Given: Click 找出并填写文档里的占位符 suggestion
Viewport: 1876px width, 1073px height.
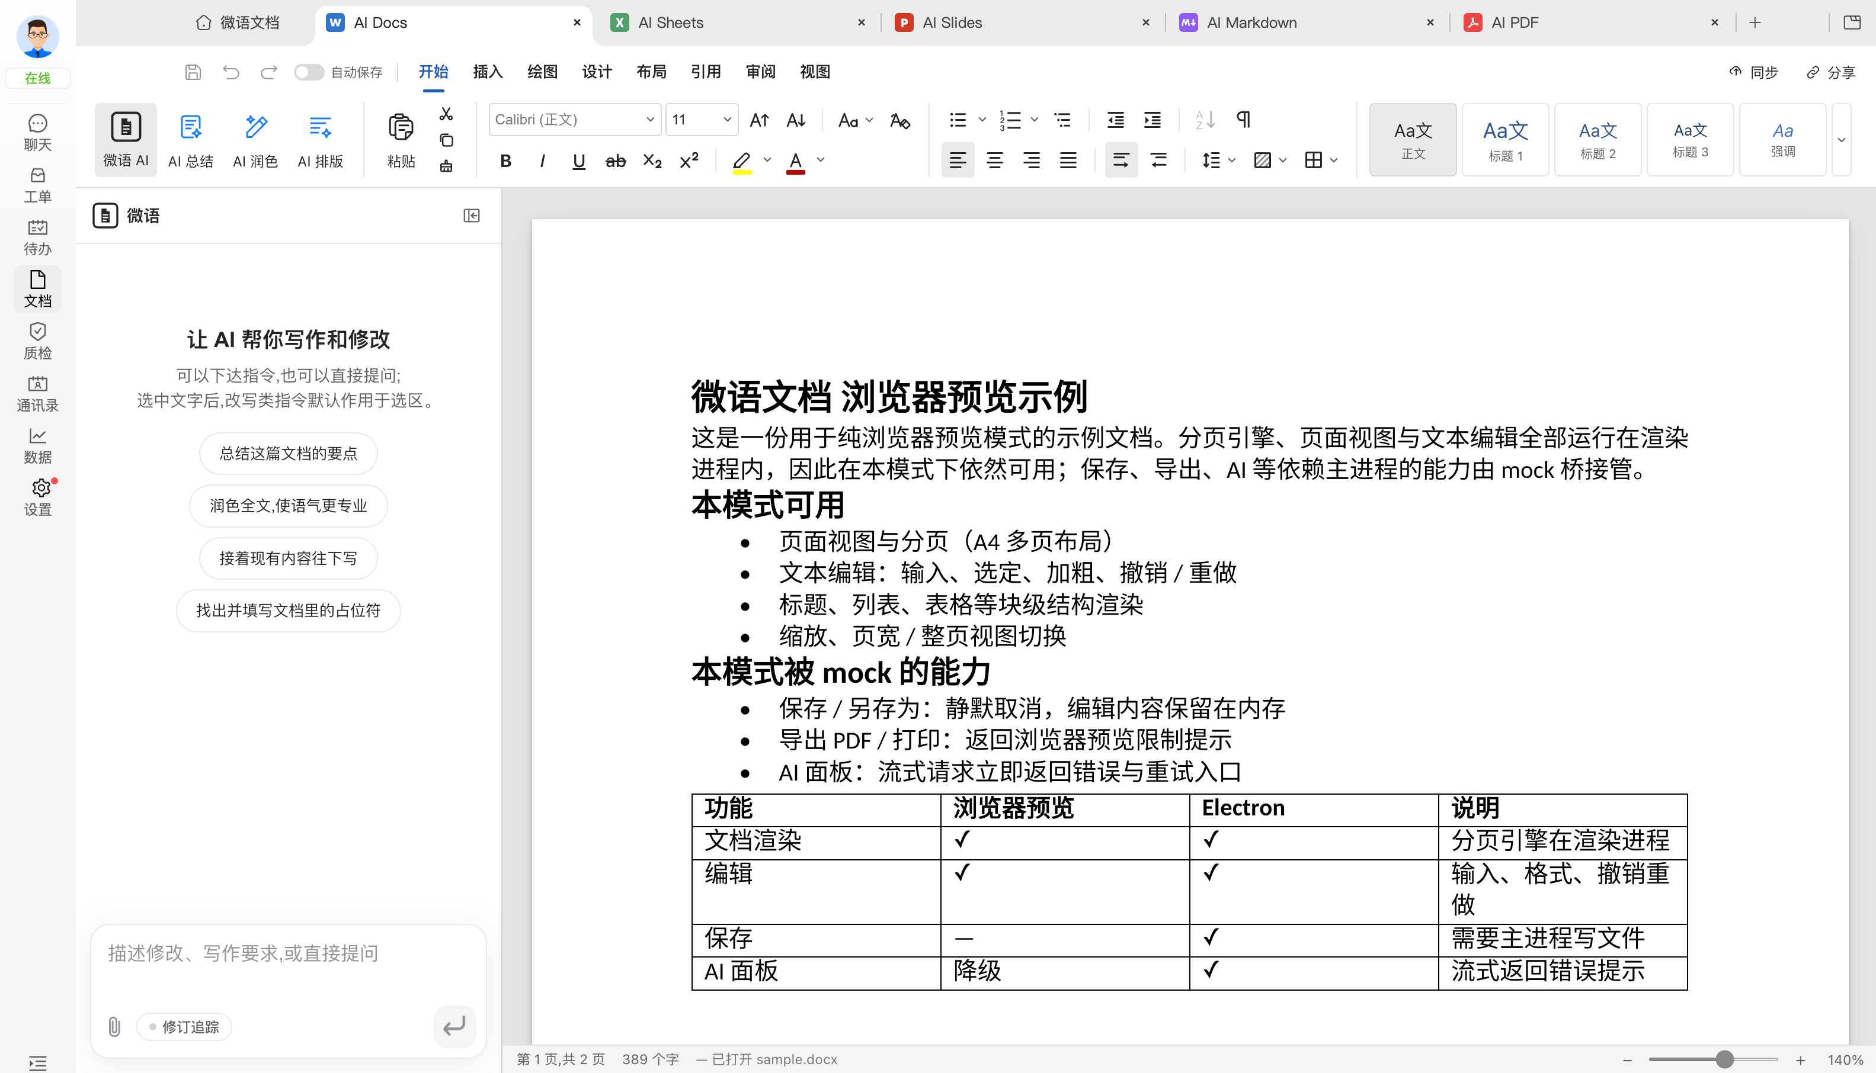Looking at the screenshot, I should pos(289,611).
